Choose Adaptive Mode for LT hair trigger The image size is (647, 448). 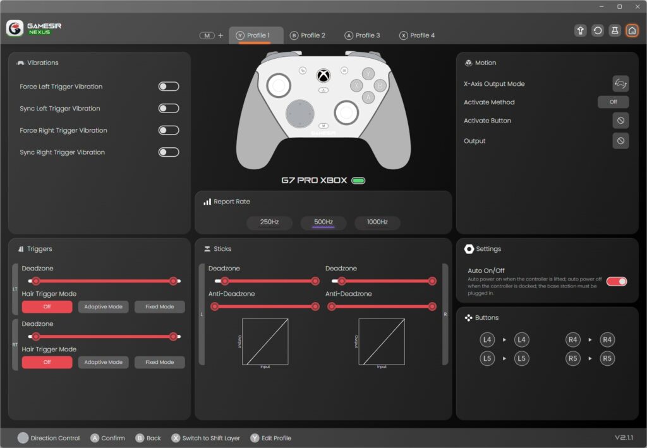tap(104, 307)
